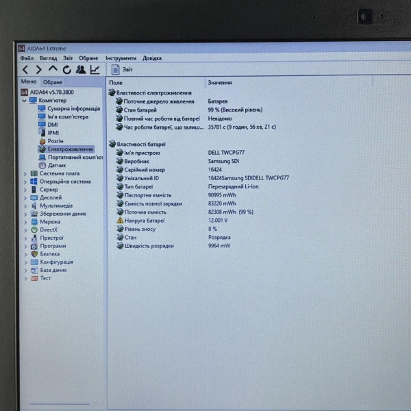Switch to the Меню sidebar tab

[29, 82]
